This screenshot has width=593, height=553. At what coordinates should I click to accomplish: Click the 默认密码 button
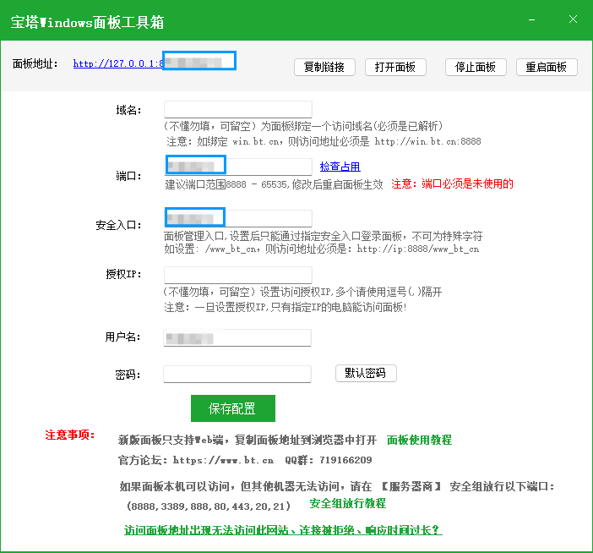(x=366, y=373)
